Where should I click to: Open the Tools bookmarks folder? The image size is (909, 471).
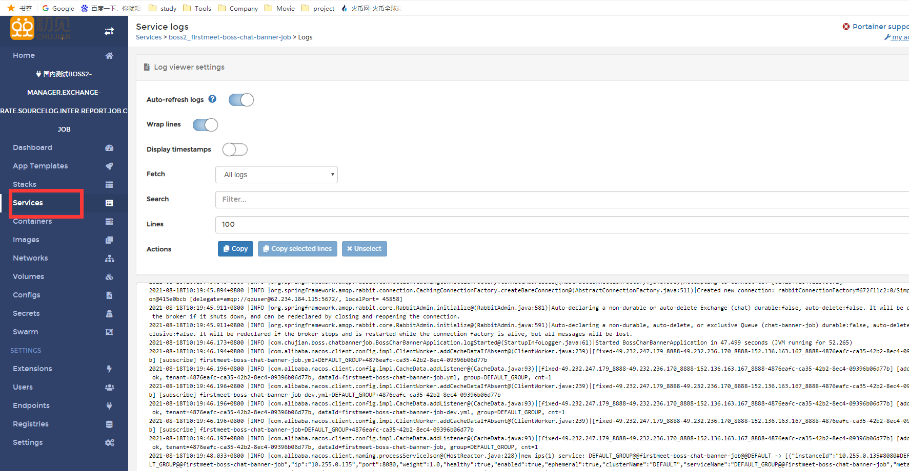tap(197, 8)
